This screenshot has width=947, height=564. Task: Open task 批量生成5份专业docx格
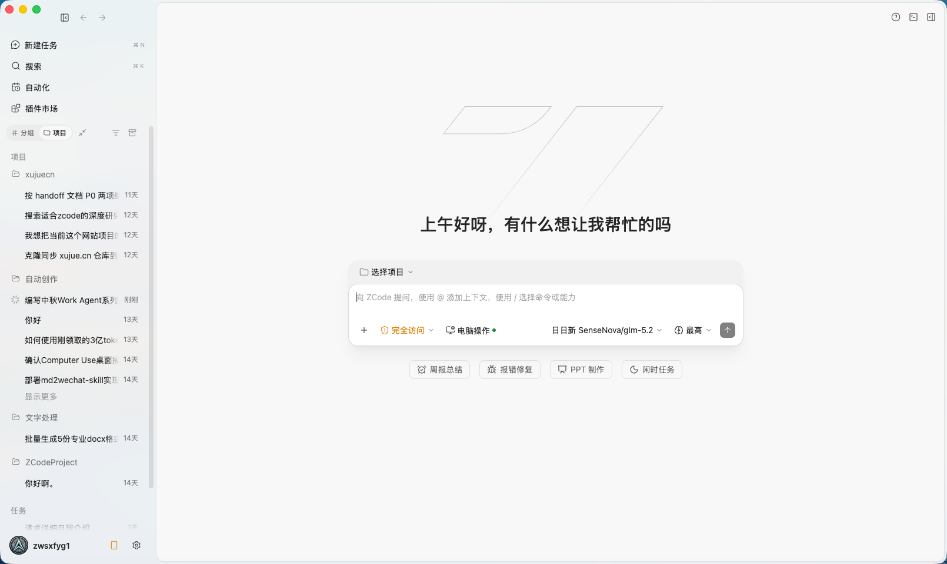point(77,439)
